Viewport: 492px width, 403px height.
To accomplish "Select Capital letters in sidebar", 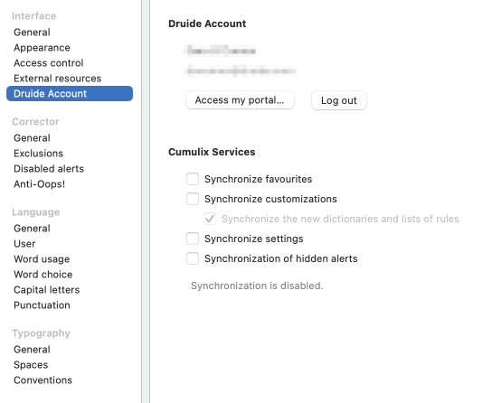I will pyautogui.click(x=46, y=289).
